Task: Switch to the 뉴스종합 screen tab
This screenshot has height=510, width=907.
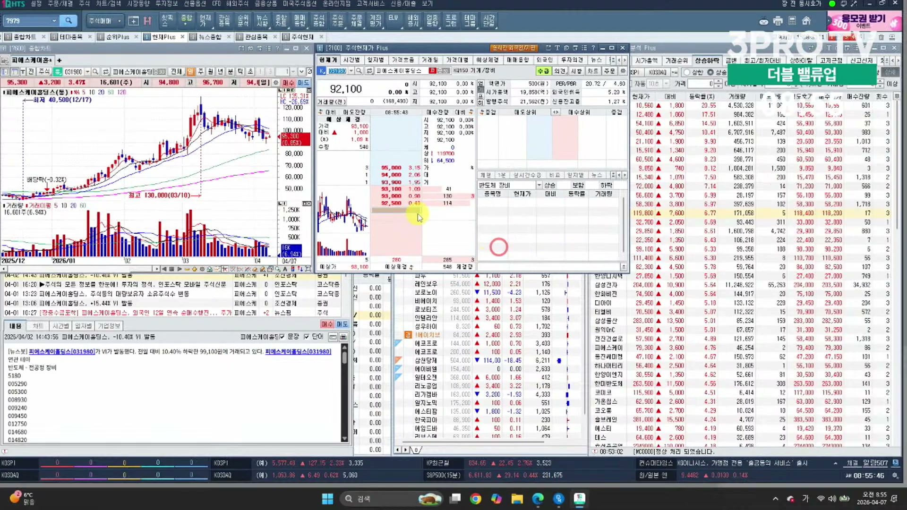Action: (210, 36)
